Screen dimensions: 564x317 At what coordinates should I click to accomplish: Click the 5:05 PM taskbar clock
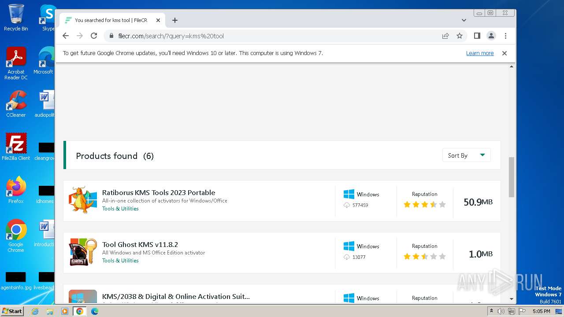[541, 311]
